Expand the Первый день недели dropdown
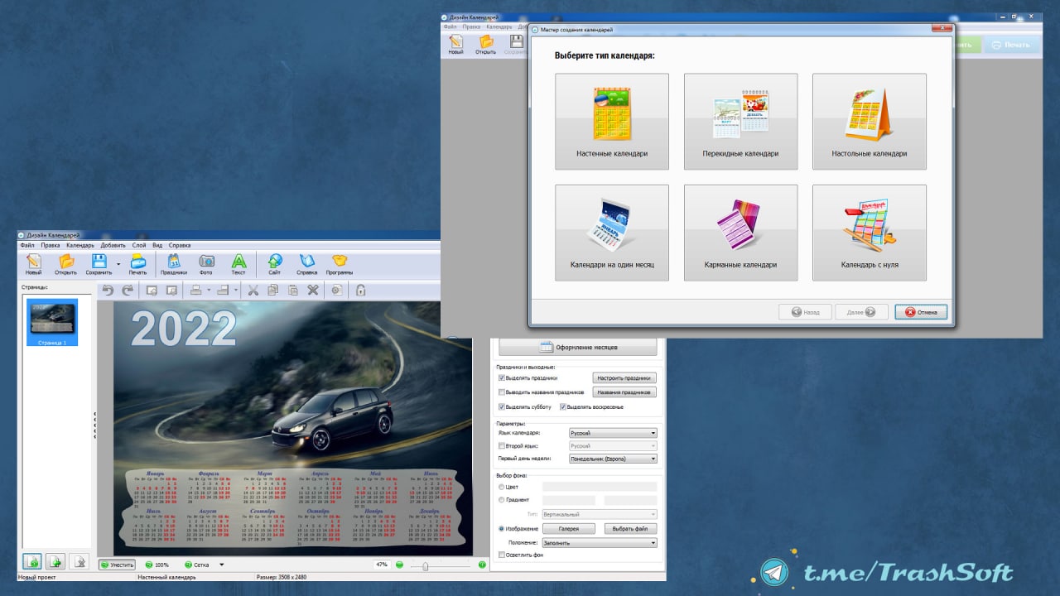This screenshot has height=596, width=1060. pyautogui.click(x=613, y=459)
